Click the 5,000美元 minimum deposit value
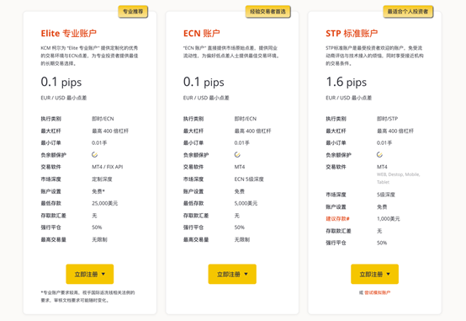Screen dimensions: 466x321 [x=246, y=203]
